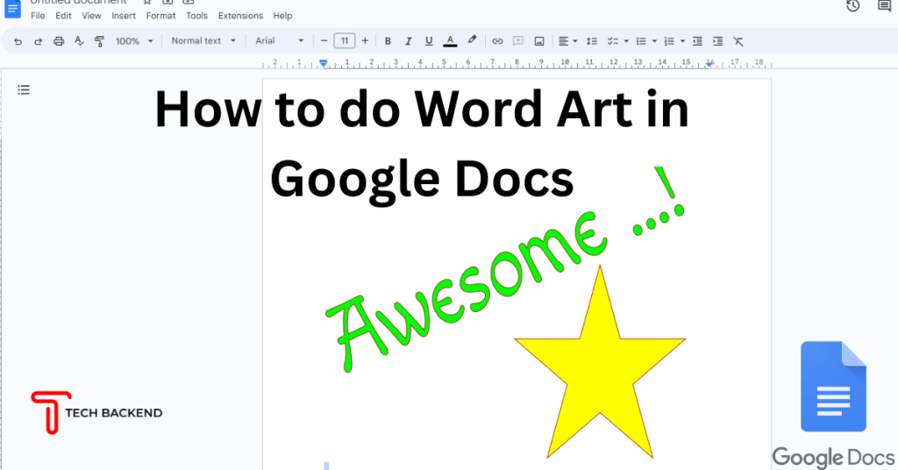Click the Redo arrow in toolbar

(x=38, y=41)
